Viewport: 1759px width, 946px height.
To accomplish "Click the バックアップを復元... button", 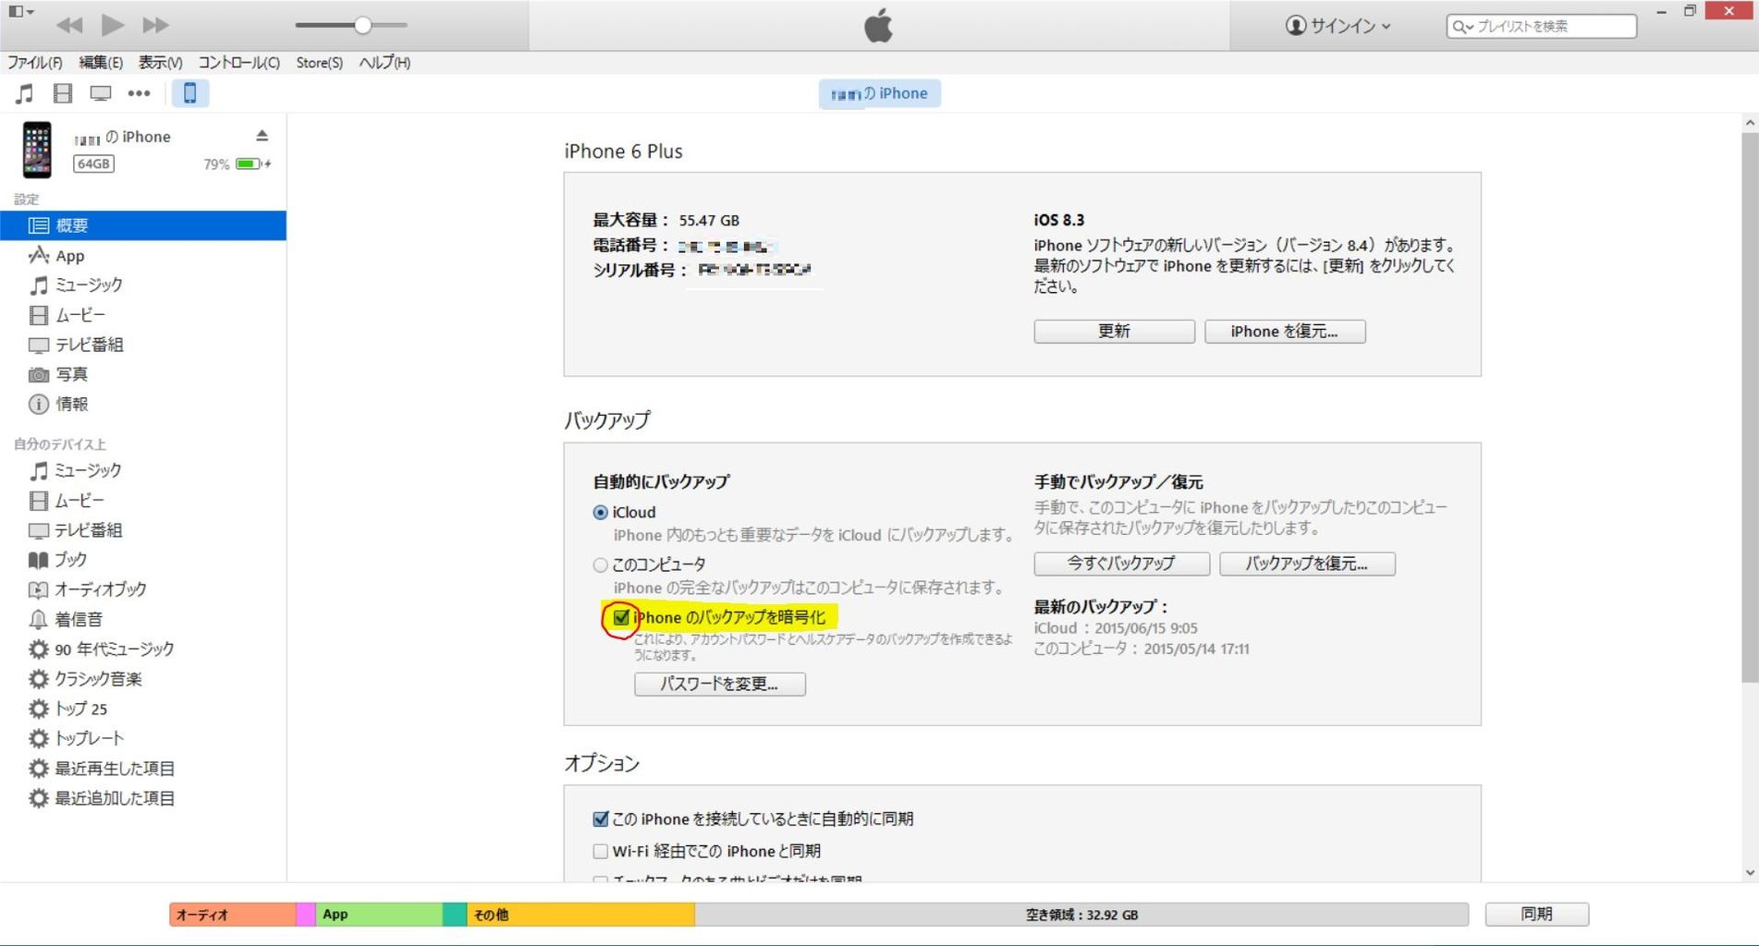I will click(x=1307, y=564).
